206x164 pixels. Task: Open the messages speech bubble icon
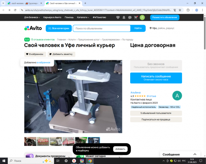point(130,17)
